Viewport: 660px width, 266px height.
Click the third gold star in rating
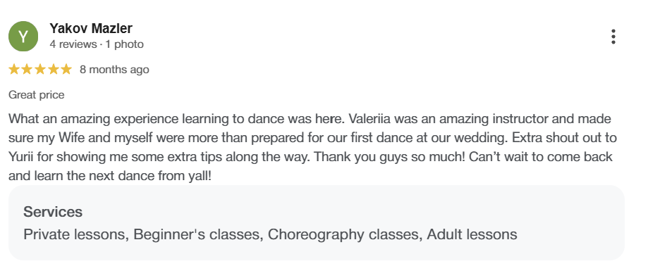(x=40, y=70)
